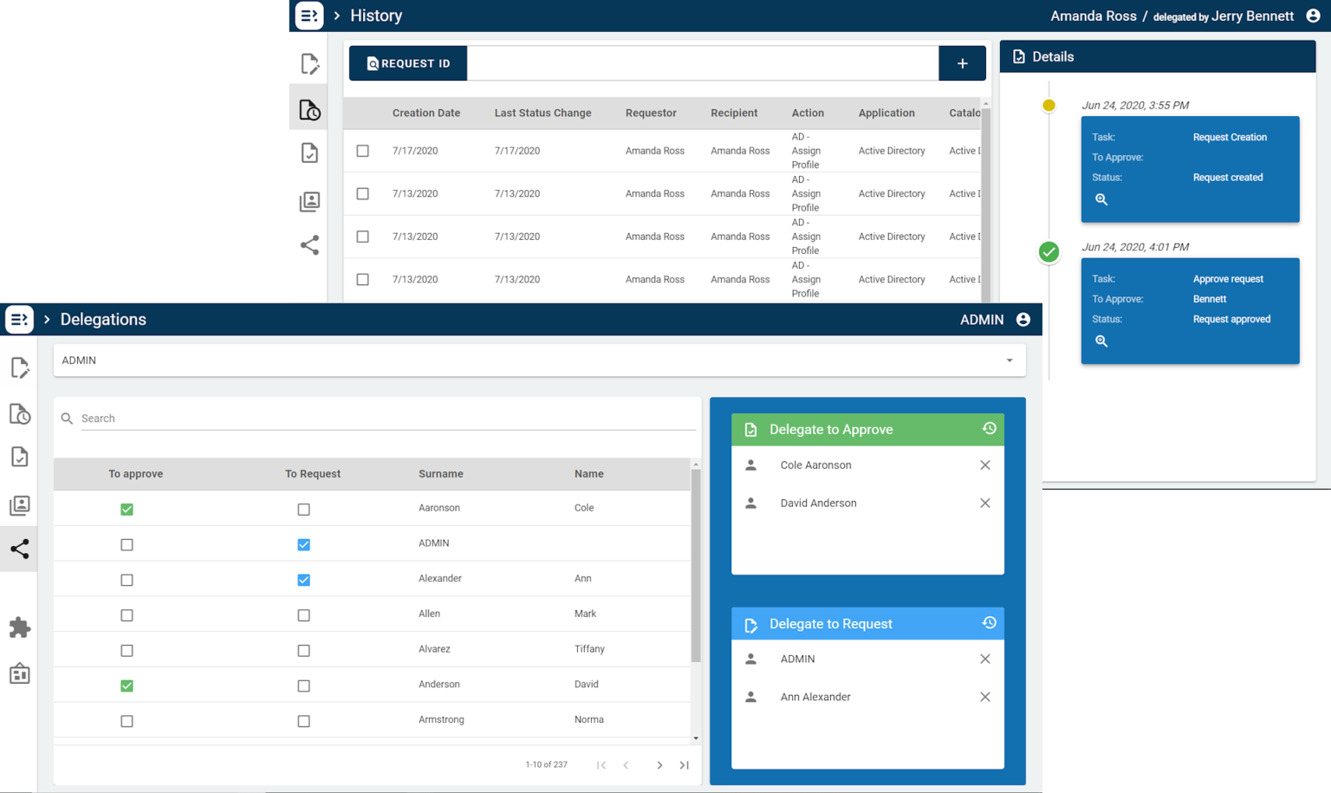Open Delegations via the share icon
The width and height of the screenshot is (1331, 793).
click(x=19, y=549)
